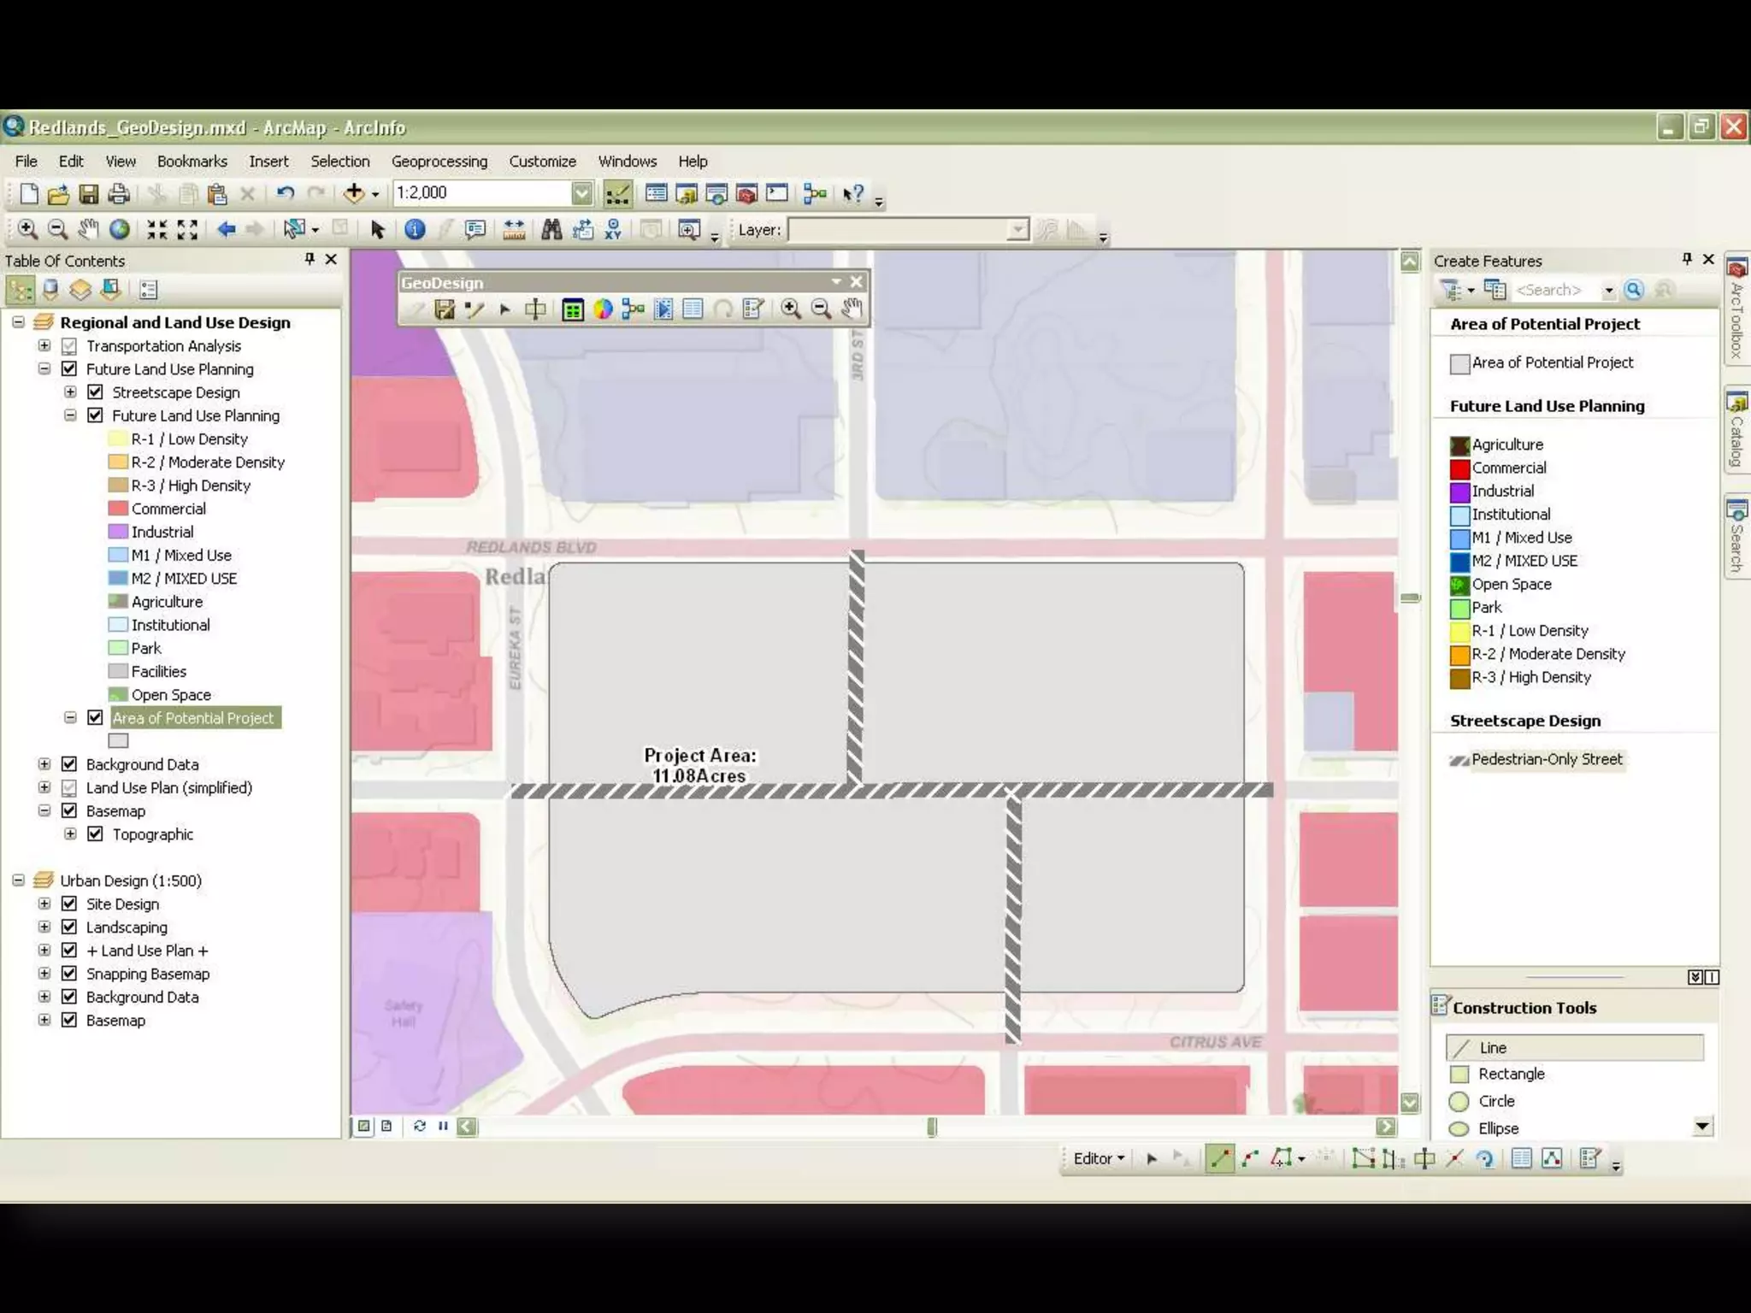Click the GeoDesign toolbar zoom in icon
Image resolution: width=1751 pixels, height=1313 pixels.
tap(791, 309)
